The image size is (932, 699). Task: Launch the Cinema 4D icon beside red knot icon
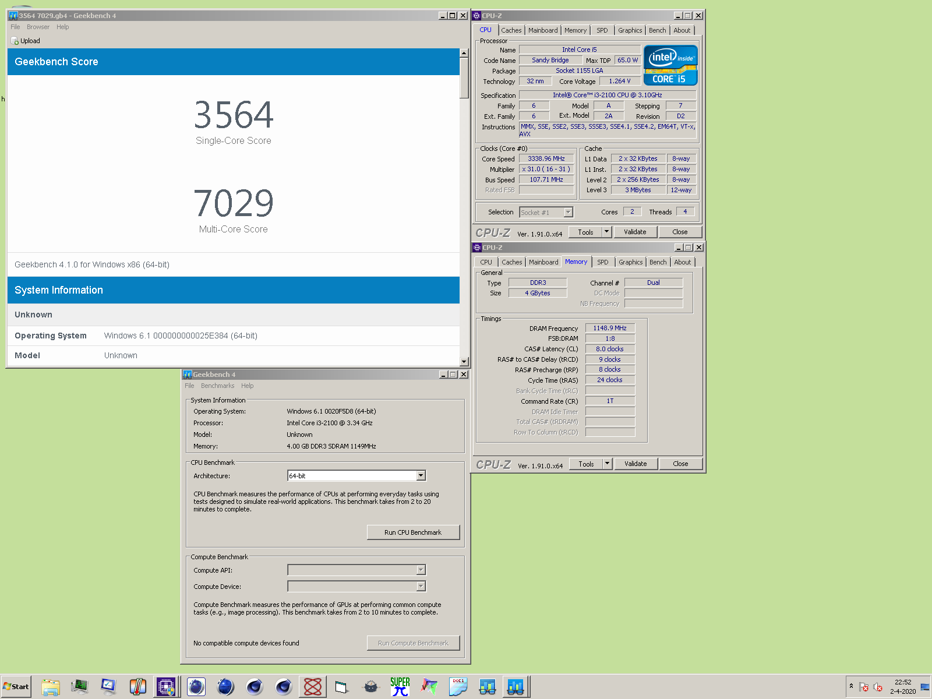coord(284,687)
